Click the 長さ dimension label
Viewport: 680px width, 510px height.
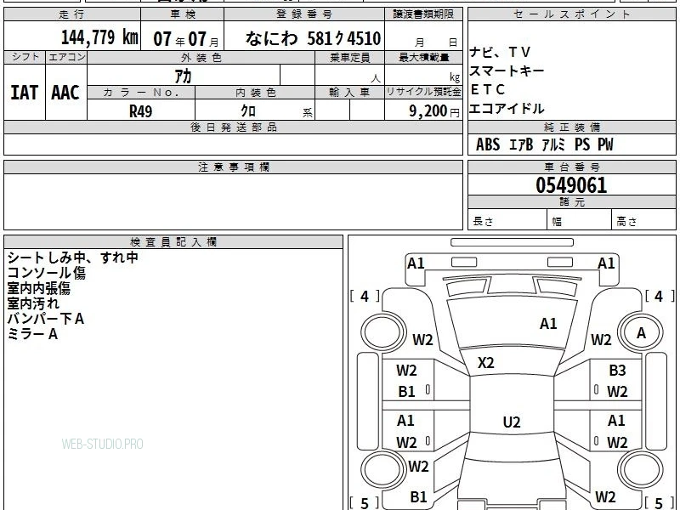click(x=484, y=222)
